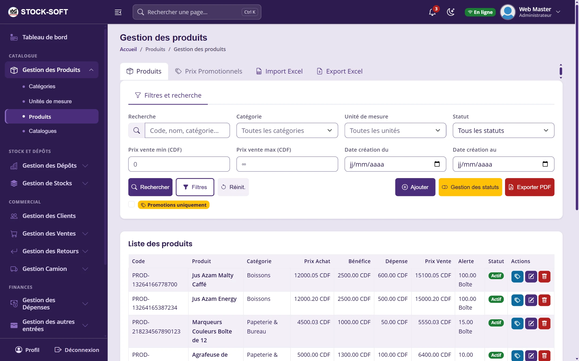Click Actif status badge for Marqueurs Couleurs
This screenshot has height=361, width=579.
pos(496,323)
